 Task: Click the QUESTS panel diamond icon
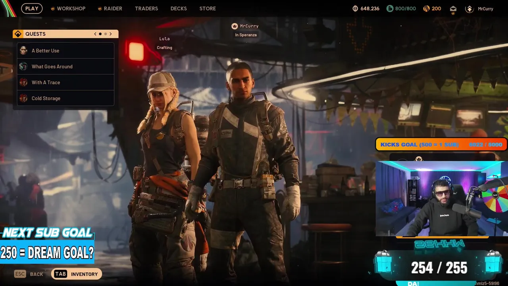click(18, 34)
